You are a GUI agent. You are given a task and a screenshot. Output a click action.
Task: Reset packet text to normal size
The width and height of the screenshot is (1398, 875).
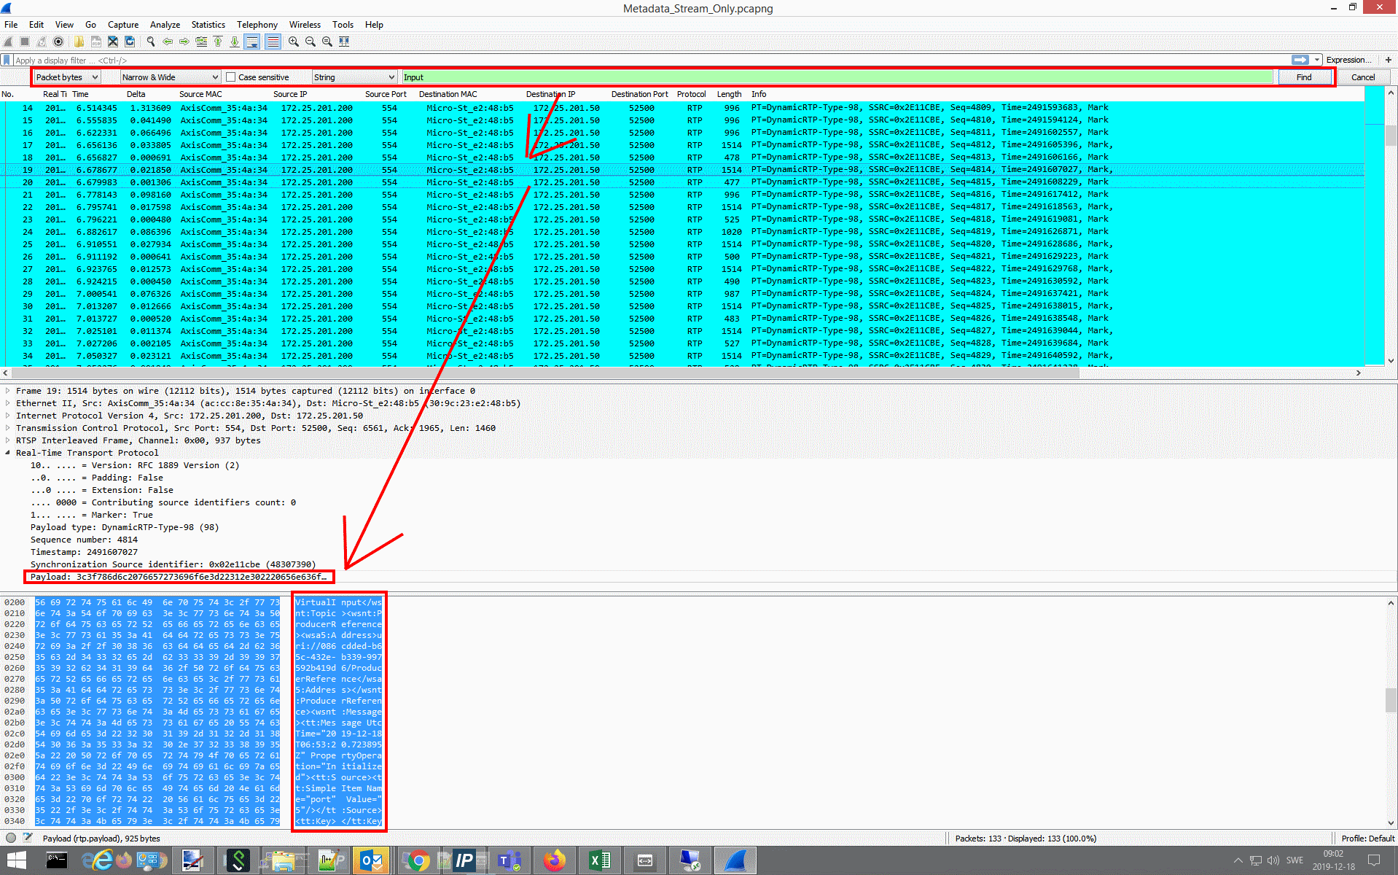pos(327,42)
